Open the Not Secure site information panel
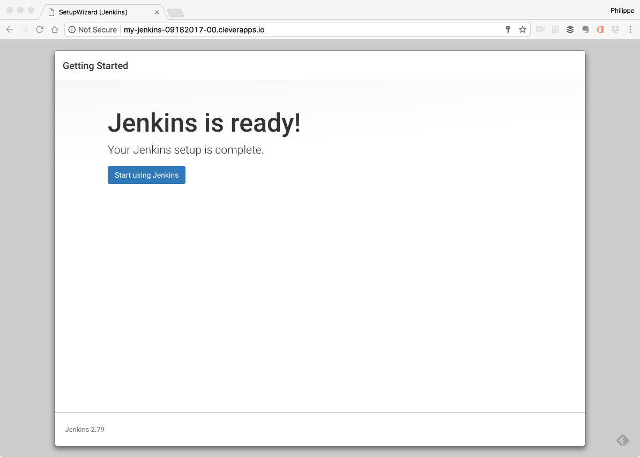Screen dimensions: 640x457 click(x=92, y=29)
